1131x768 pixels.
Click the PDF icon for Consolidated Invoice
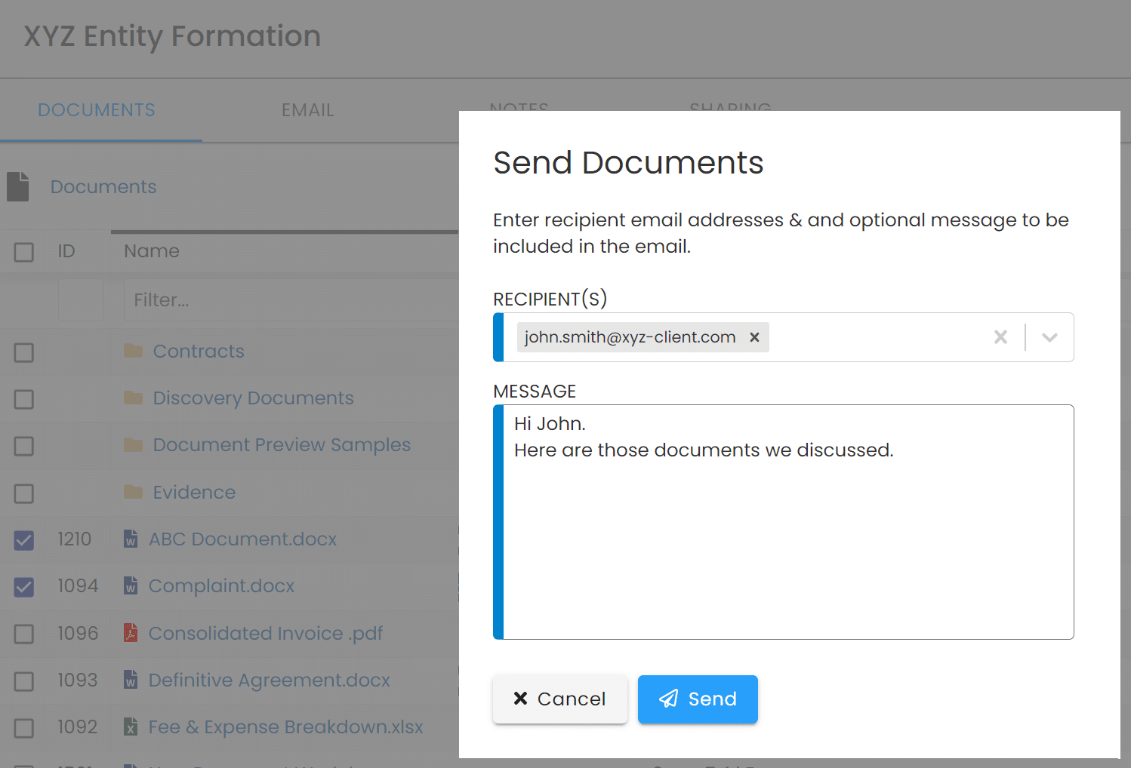click(x=131, y=633)
